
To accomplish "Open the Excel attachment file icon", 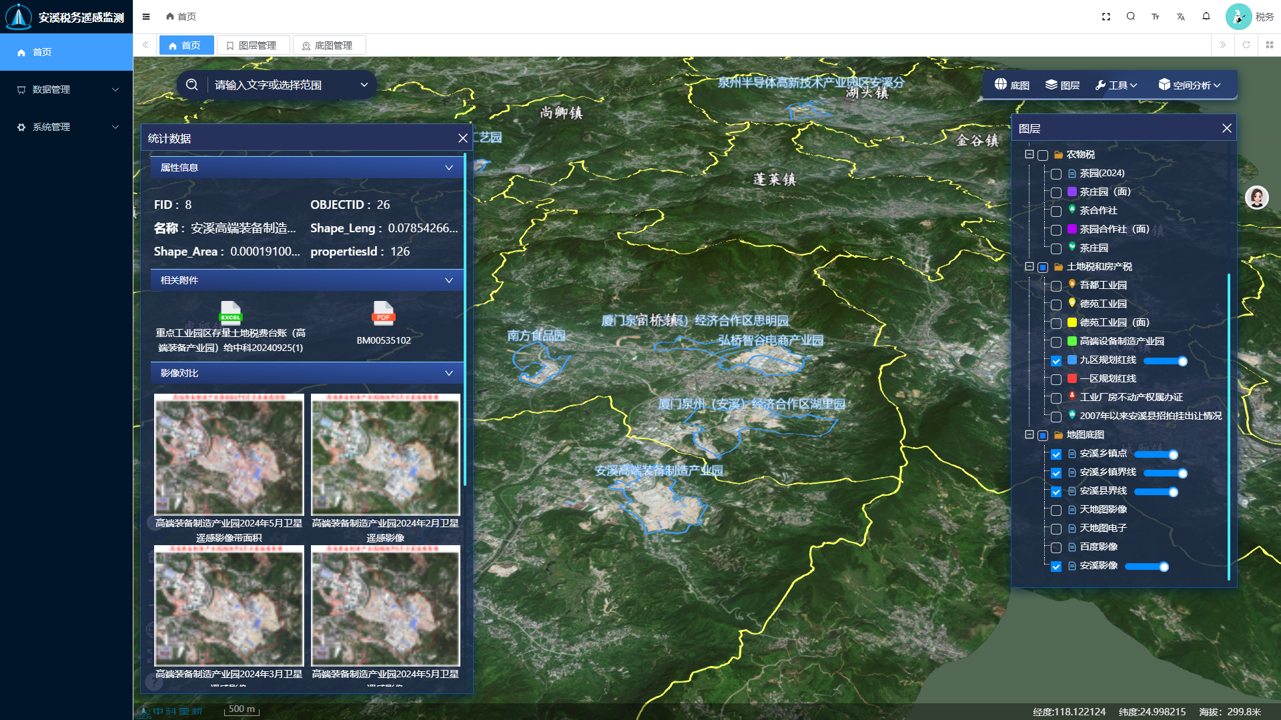I will (x=230, y=312).
